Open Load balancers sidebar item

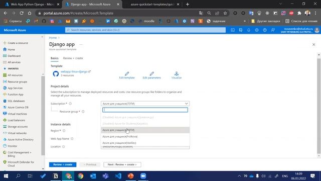(14, 120)
